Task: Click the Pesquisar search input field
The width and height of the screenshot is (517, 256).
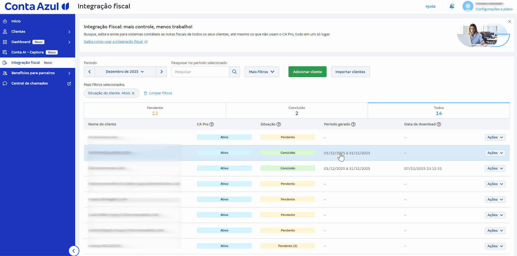Action: pos(200,72)
